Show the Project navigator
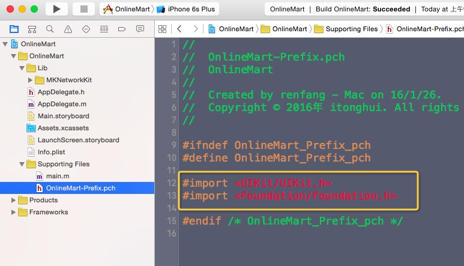 click(14, 29)
